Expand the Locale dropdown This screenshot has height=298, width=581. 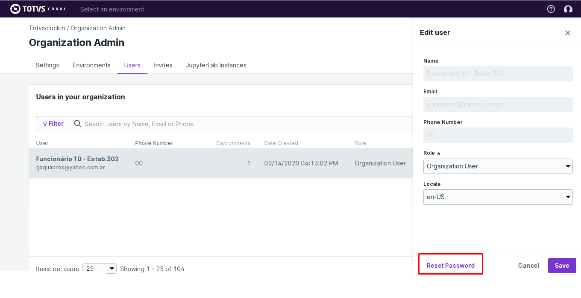[498, 197]
